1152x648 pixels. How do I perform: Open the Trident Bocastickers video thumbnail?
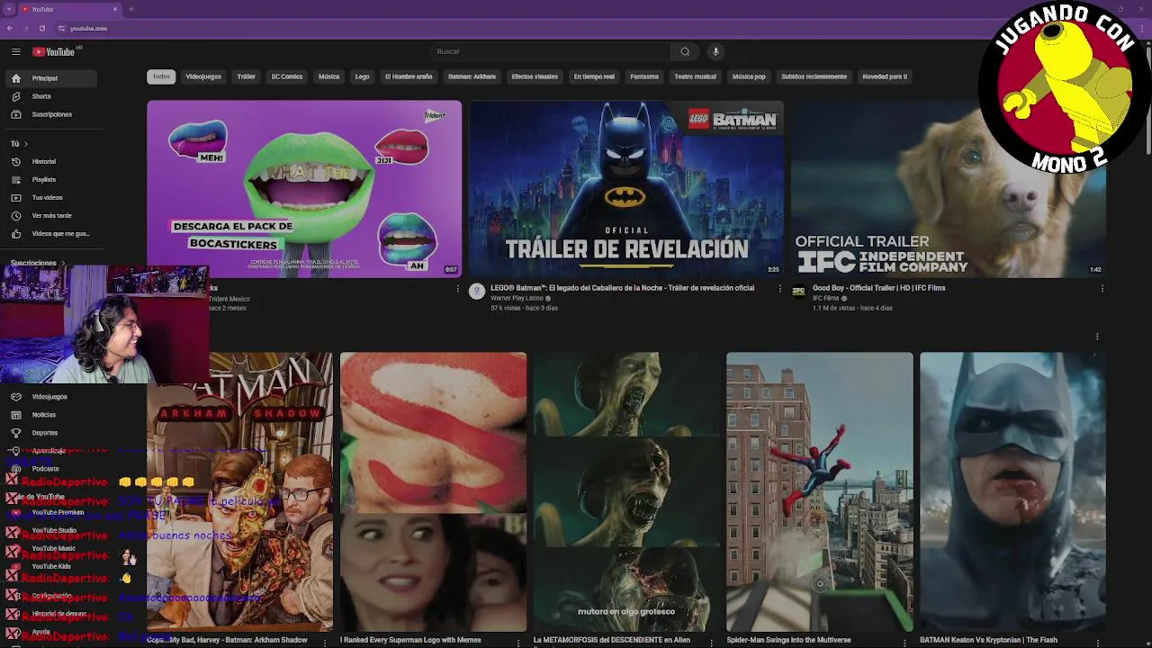[x=304, y=189]
